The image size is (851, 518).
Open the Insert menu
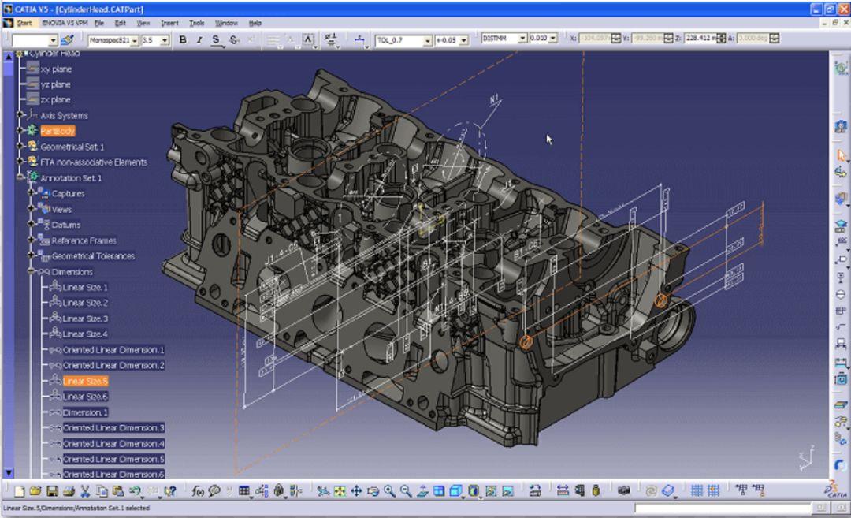click(169, 22)
